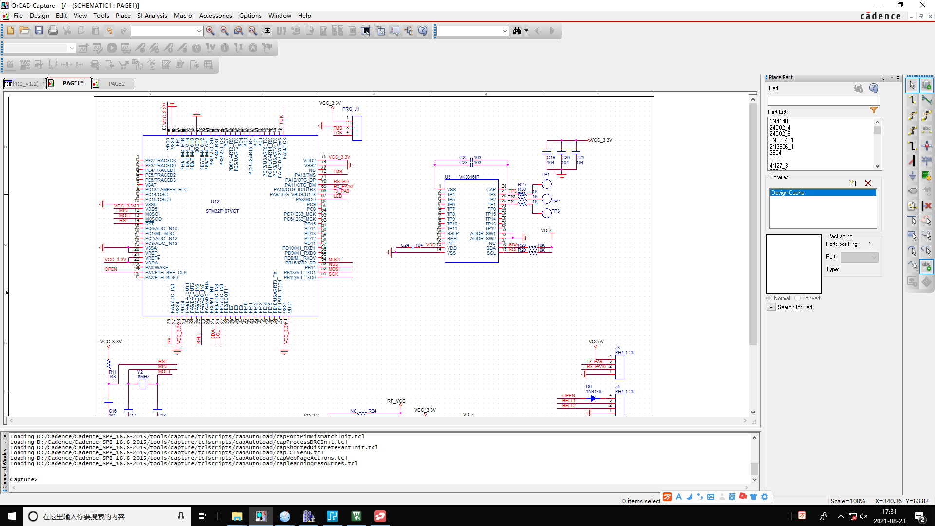The width and height of the screenshot is (935, 526).
Task: Save the design with floppy icon
Action: 39,31
